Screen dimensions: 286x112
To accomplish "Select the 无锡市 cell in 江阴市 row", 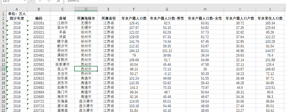I will (86, 23).
